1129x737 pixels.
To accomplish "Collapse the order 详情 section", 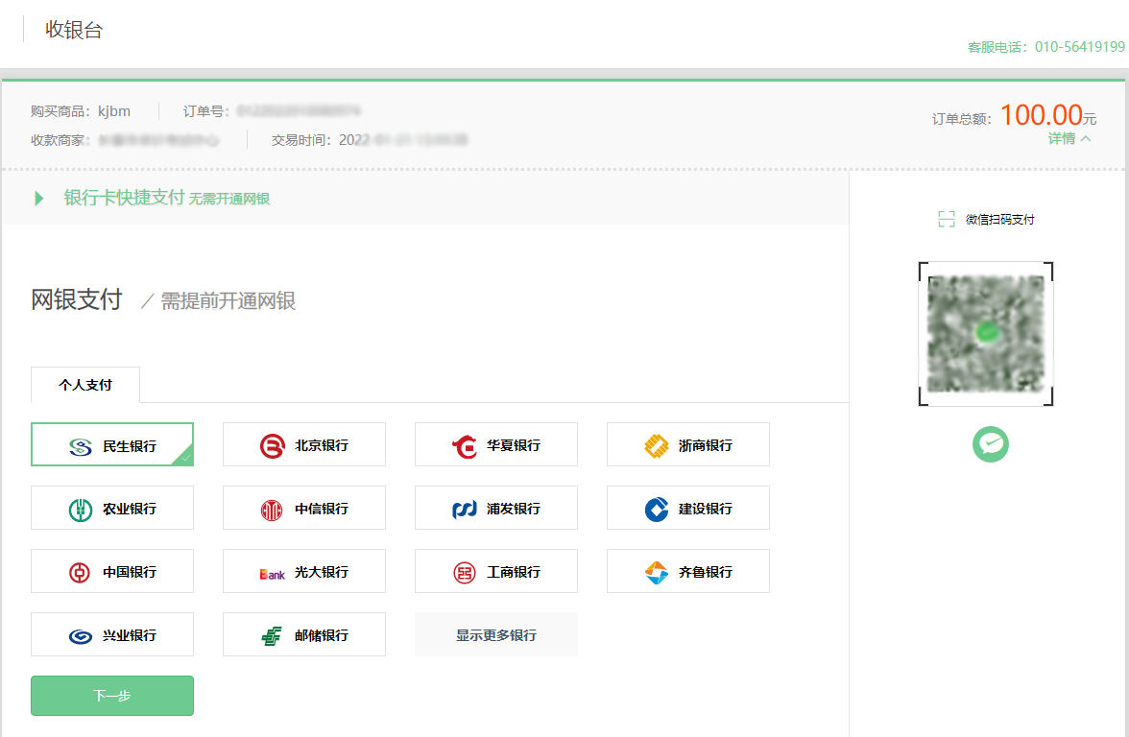I will pyautogui.click(x=1069, y=138).
